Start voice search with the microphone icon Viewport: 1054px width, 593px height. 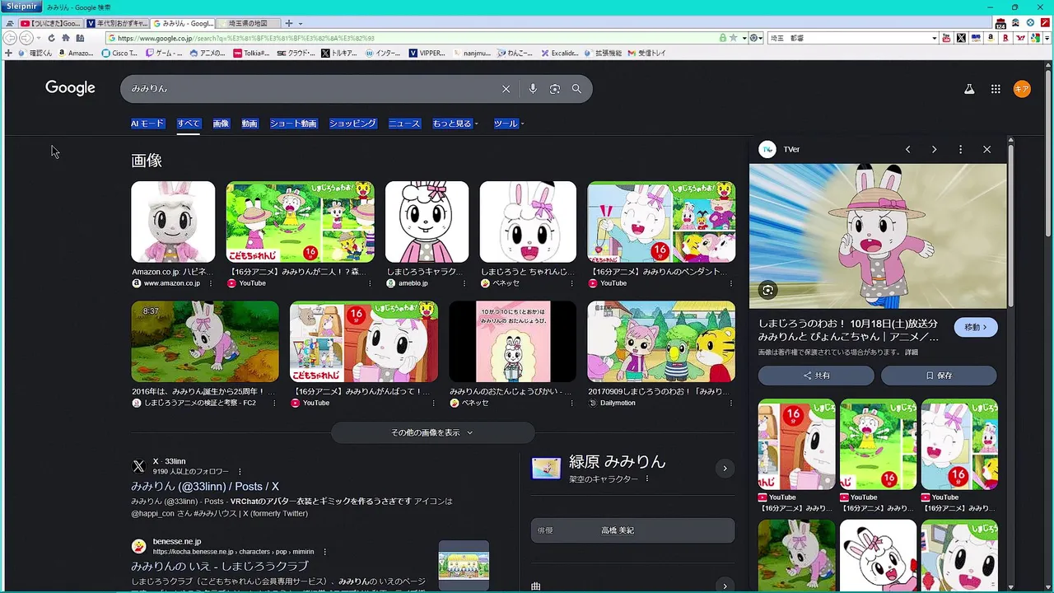(x=533, y=89)
